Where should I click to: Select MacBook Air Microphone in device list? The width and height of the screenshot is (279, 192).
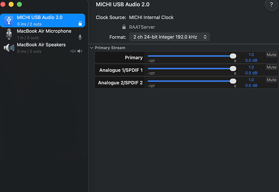[43, 34]
